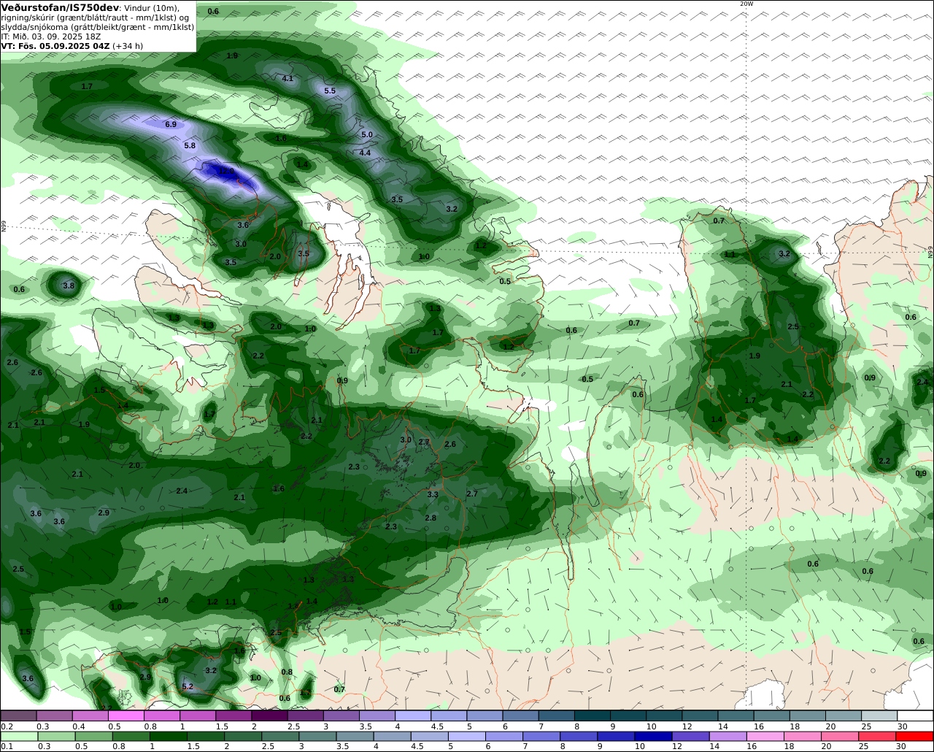Click the 20W longitude label
The image size is (934, 752).
pos(746,4)
